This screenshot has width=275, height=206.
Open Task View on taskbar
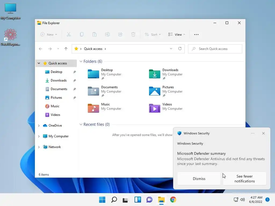pos(125,200)
